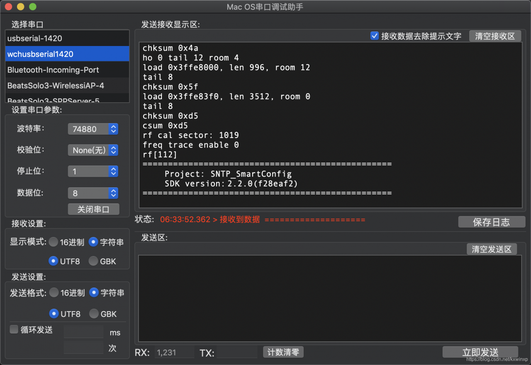Click 'Project: SNTP_SmartConfig' line in log

click(228, 174)
